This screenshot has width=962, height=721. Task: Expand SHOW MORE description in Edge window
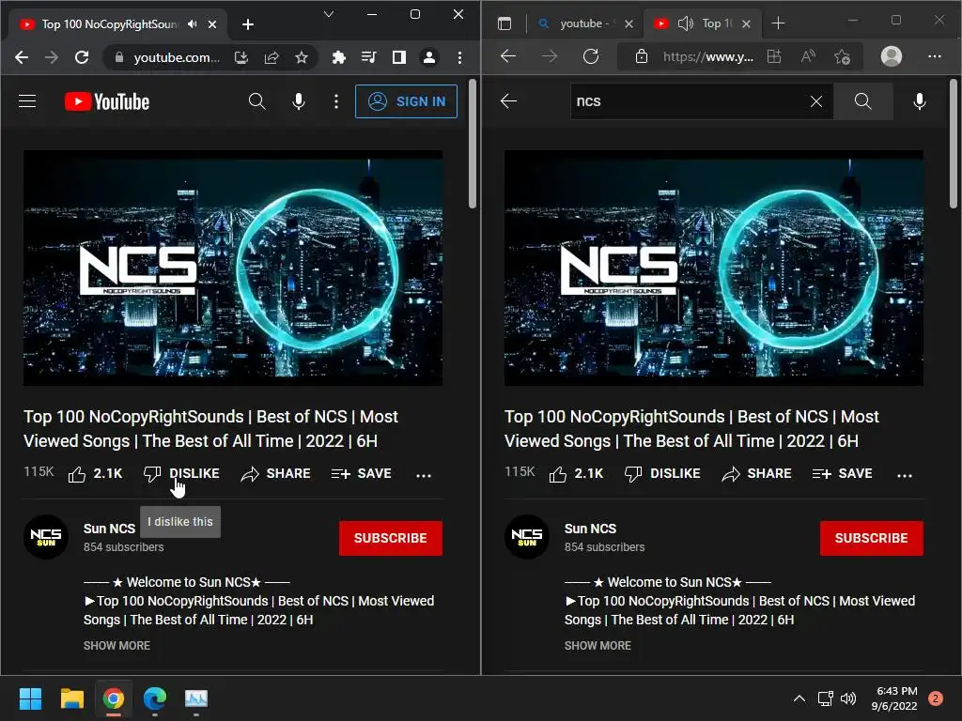[x=597, y=646]
